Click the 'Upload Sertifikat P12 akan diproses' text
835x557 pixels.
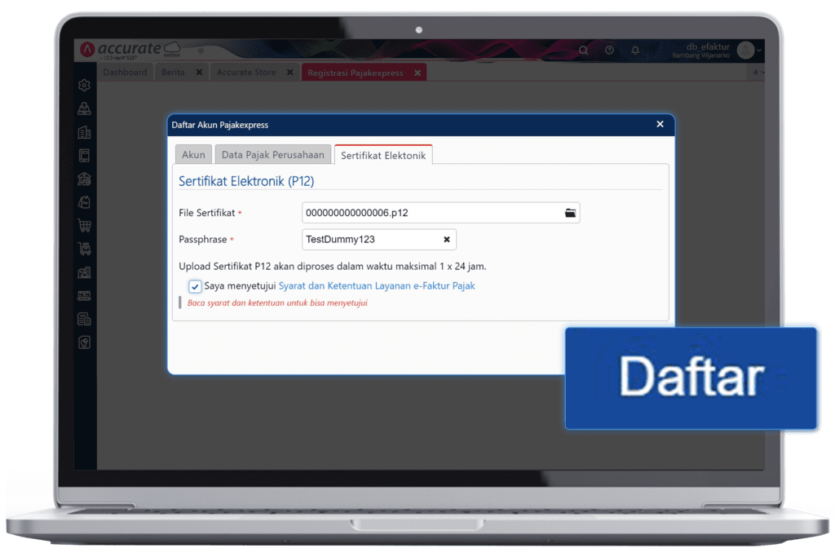[x=333, y=266]
